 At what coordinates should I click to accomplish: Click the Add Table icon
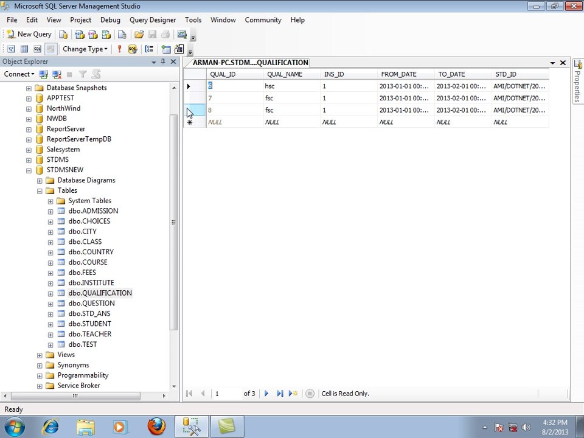[166, 49]
